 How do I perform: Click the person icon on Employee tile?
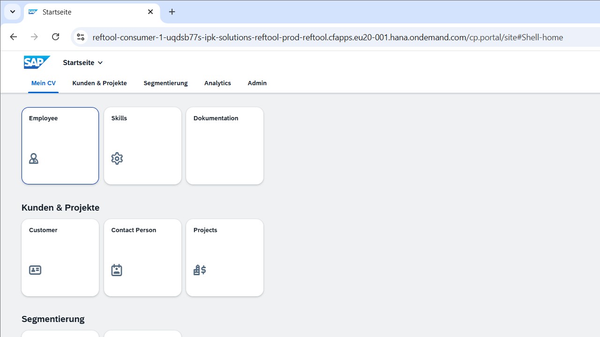pyautogui.click(x=34, y=159)
